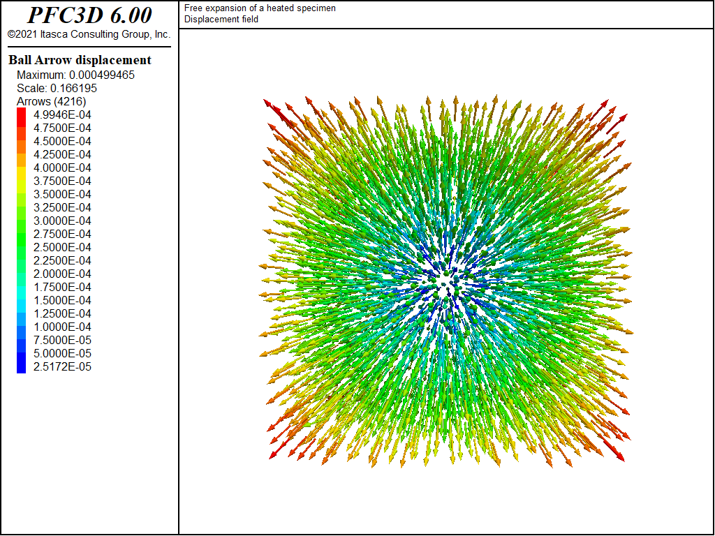Image resolution: width=715 pixels, height=536 pixels.
Task: Click the 2.7500E-04 legend value
Action: pyautogui.click(x=62, y=234)
